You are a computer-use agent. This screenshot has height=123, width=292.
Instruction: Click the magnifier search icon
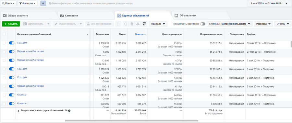[x=3, y=3]
